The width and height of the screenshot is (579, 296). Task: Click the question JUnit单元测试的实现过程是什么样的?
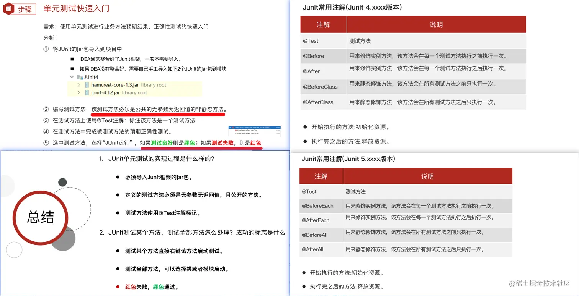tap(161, 159)
